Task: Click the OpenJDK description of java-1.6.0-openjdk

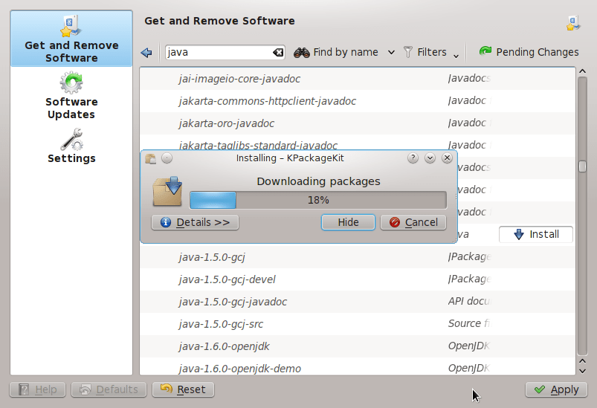Action: [x=468, y=346]
